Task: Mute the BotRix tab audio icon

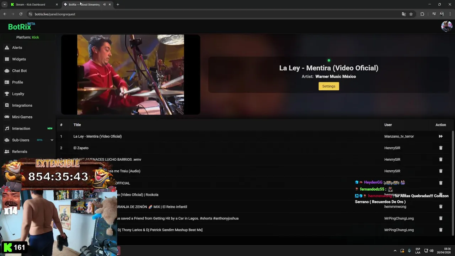Action: 104,5
